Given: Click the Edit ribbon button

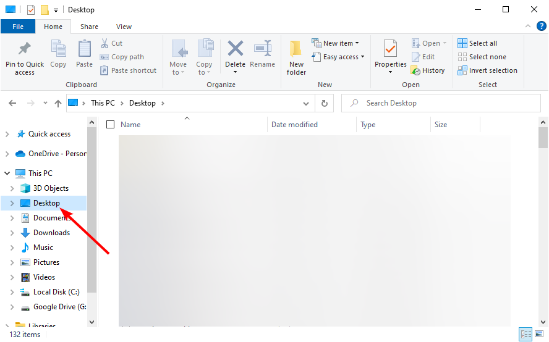Looking at the screenshot, I should [x=423, y=57].
